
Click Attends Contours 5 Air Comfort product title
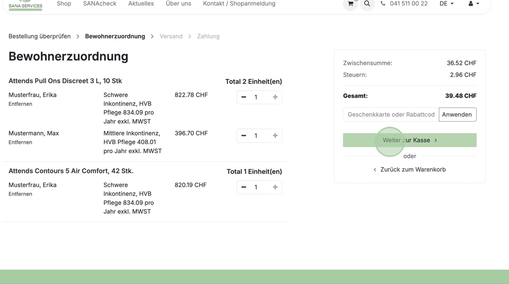(71, 171)
